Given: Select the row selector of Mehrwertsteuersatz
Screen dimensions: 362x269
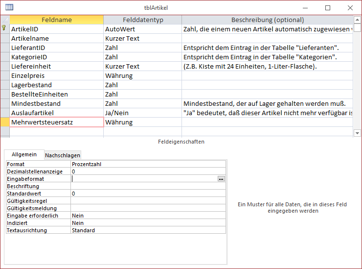Looking at the screenshot, I should pyautogui.click(x=5, y=122).
